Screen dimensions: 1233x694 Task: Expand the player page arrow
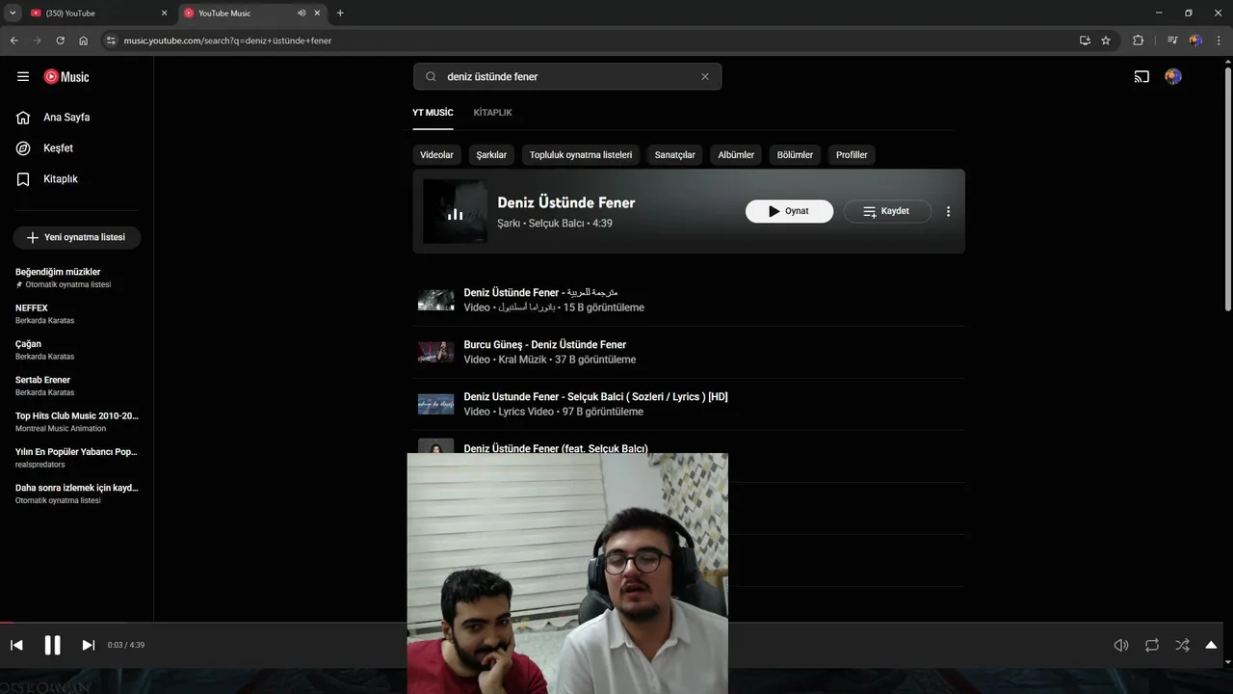(1211, 645)
